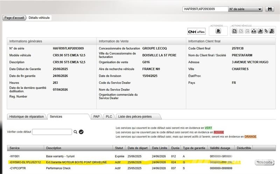Click the warranty end date 24/06/2026
Screen dimensions: 280x174
[60, 76]
